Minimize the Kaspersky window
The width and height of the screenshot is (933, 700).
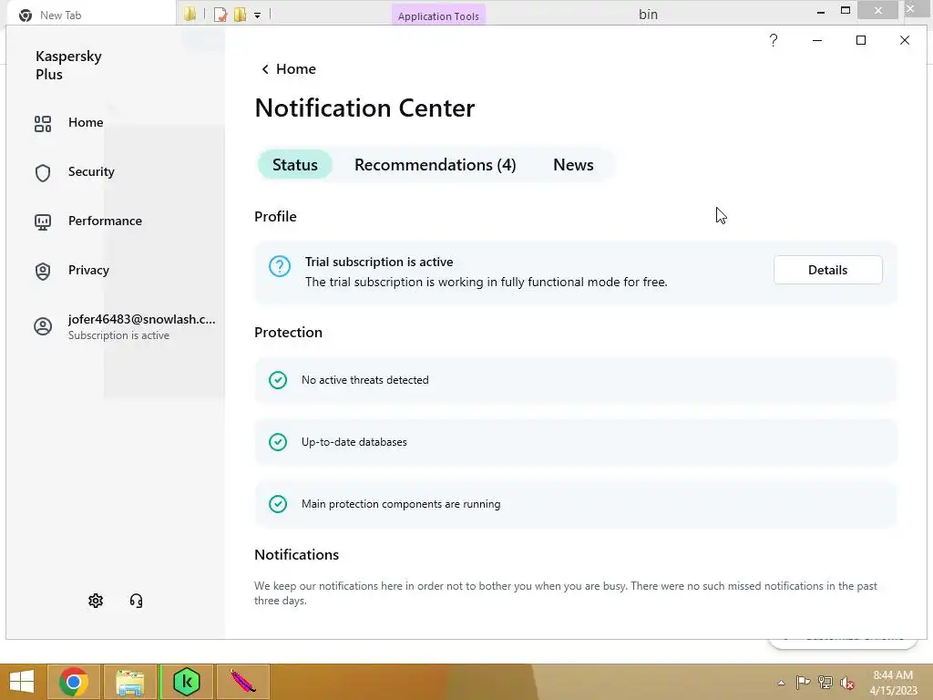(817, 40)
